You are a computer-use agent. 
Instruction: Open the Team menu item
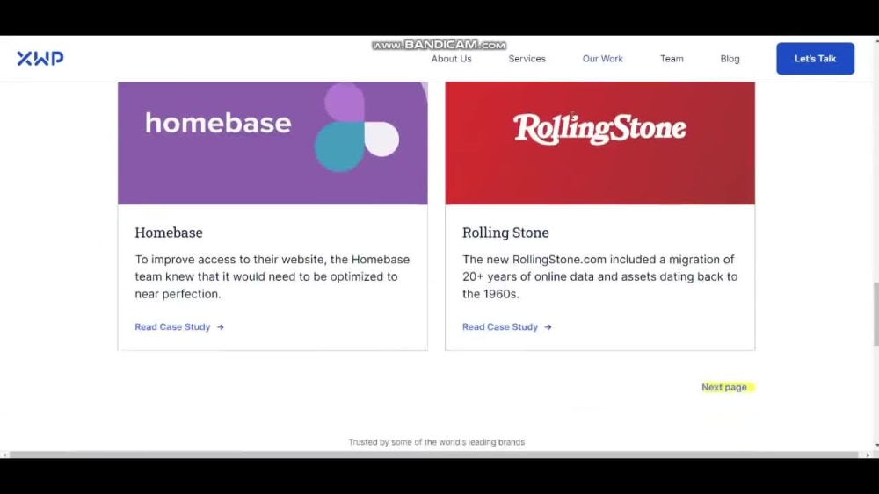672,59
